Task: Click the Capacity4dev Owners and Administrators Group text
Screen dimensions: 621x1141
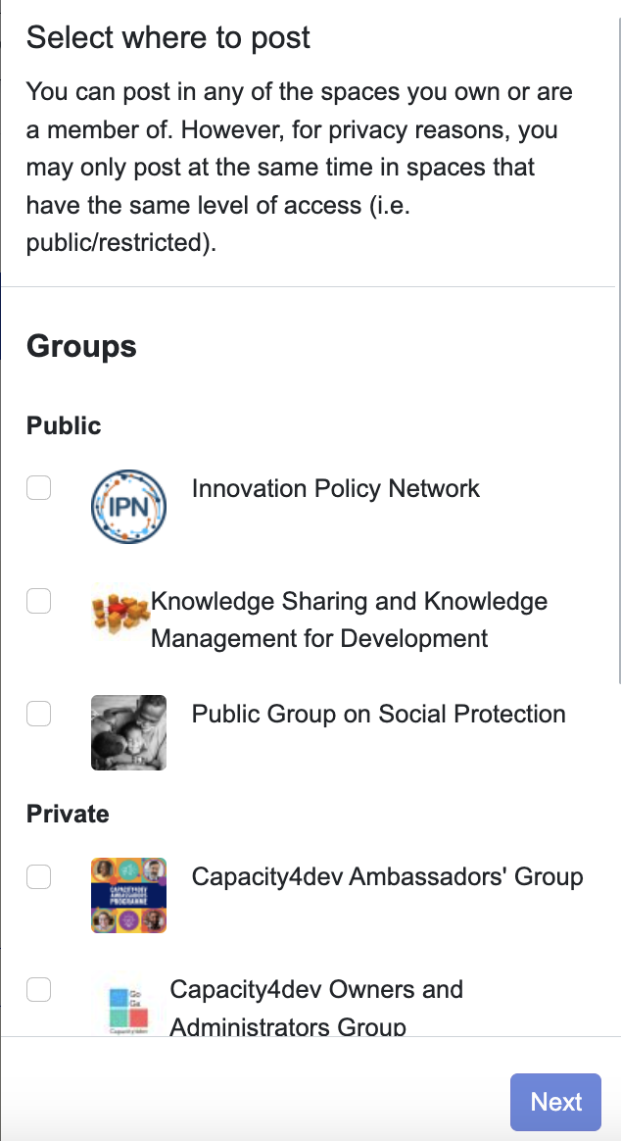Action: coord(316,1008)
